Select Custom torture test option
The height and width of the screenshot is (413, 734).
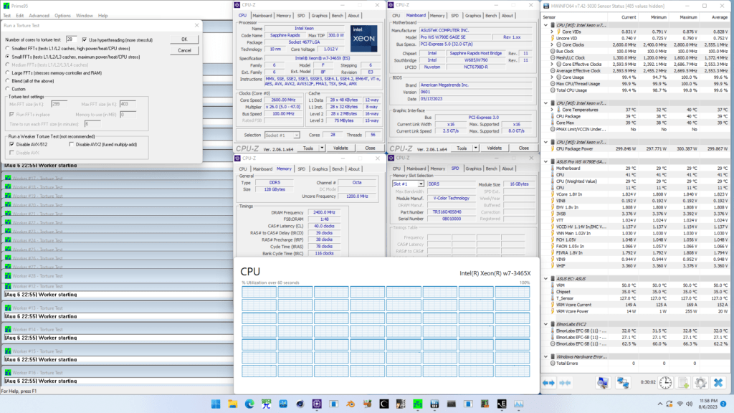[x=7, y=88]
